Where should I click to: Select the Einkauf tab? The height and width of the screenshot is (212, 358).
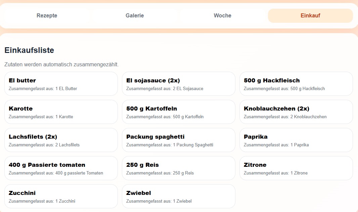tap(310, 16)
